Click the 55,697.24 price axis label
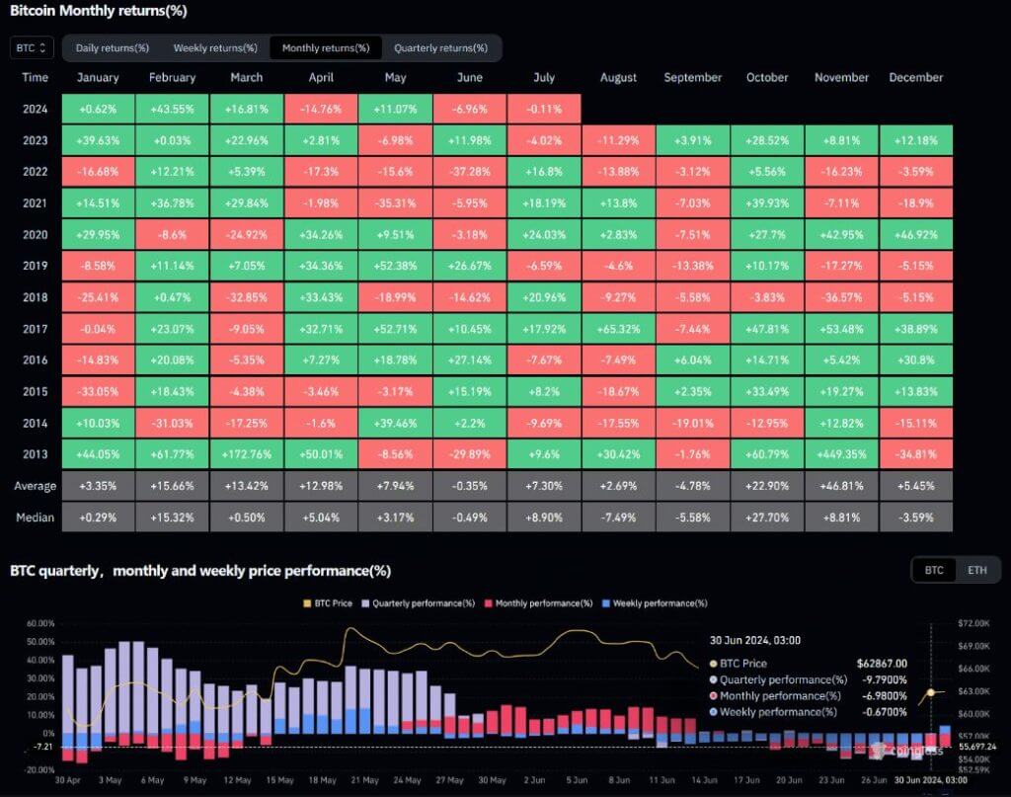Image resolution: width=1011 pixels, height=797 pixels. (977, 746)
